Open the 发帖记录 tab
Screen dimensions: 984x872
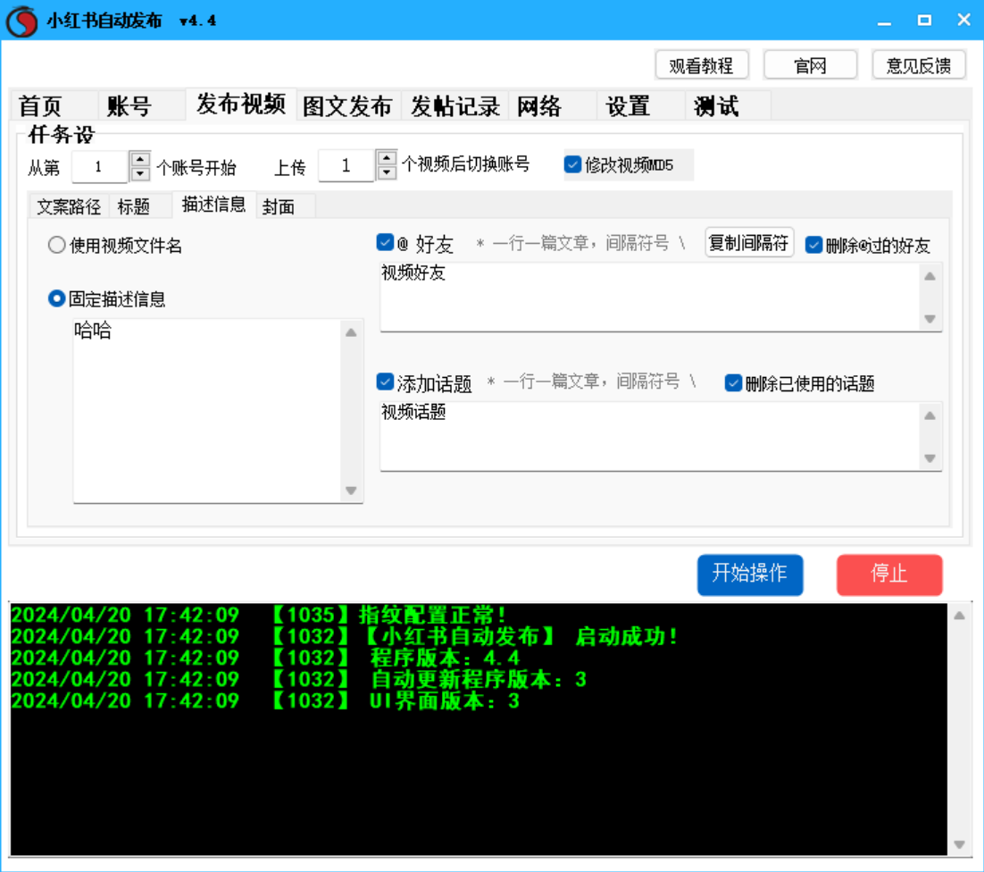455,105
